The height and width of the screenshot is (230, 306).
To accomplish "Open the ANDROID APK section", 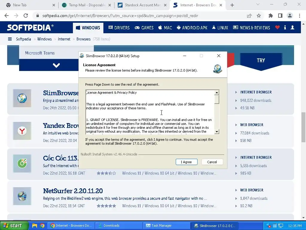I will point(192,28).
